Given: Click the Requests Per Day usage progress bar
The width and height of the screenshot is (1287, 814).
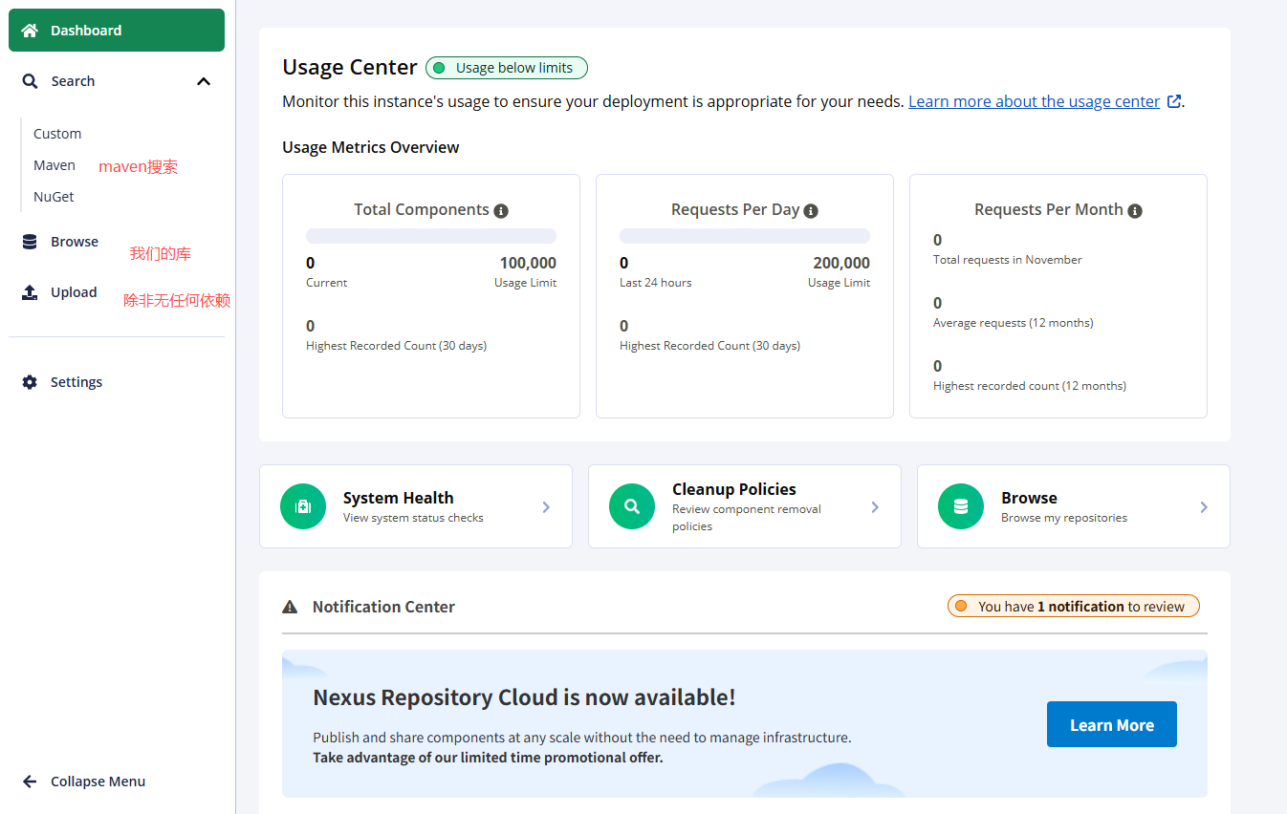Looking at the screenshot, I should pos(745,236).
